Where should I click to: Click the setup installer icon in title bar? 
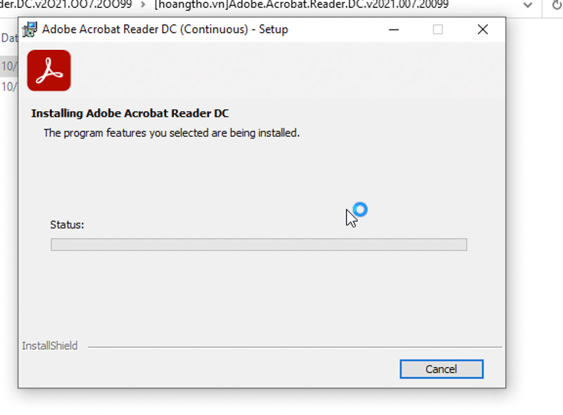click(30, 30)
